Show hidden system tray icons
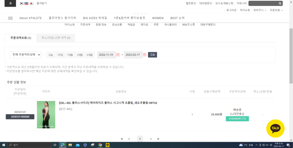 pyautogui.click(x=256, y=145)
